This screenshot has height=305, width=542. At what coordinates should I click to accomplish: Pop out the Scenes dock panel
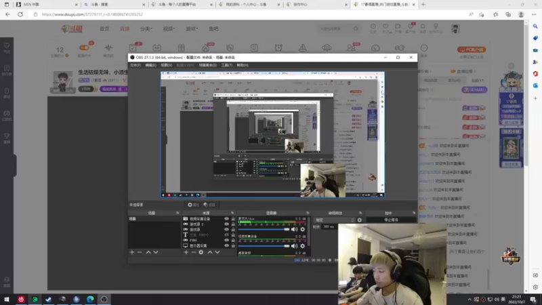178,213
